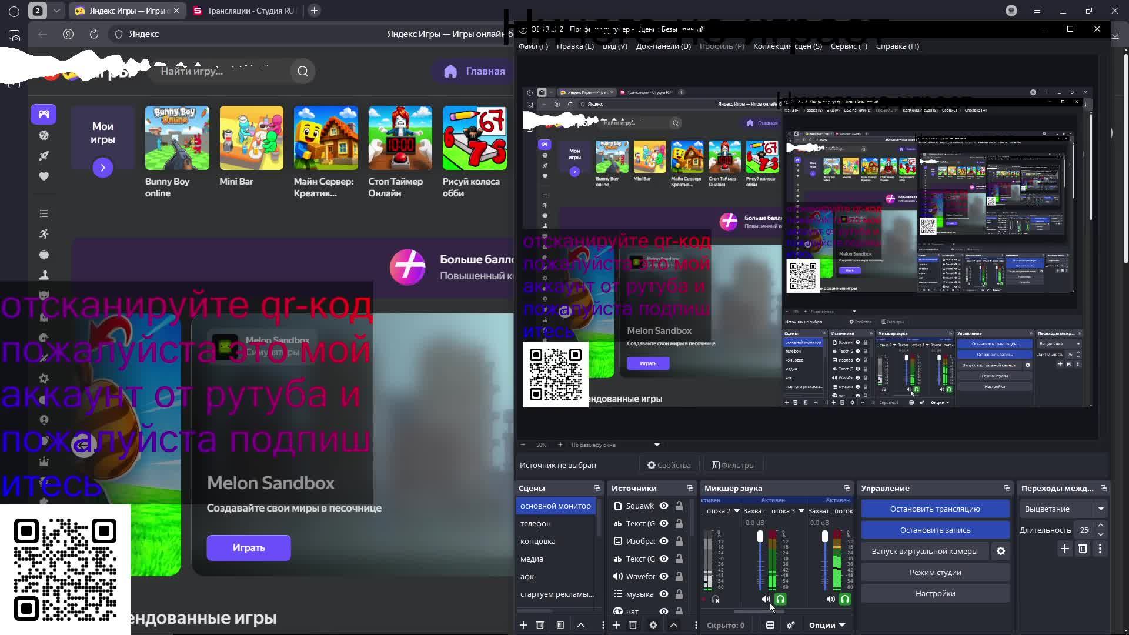The image size is (1129, 635).
Task: Add a new source with the plus icon
Action: (616, 625)
